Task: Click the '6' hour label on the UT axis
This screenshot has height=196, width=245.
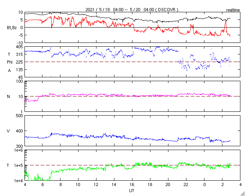Action: click(42, 185)
